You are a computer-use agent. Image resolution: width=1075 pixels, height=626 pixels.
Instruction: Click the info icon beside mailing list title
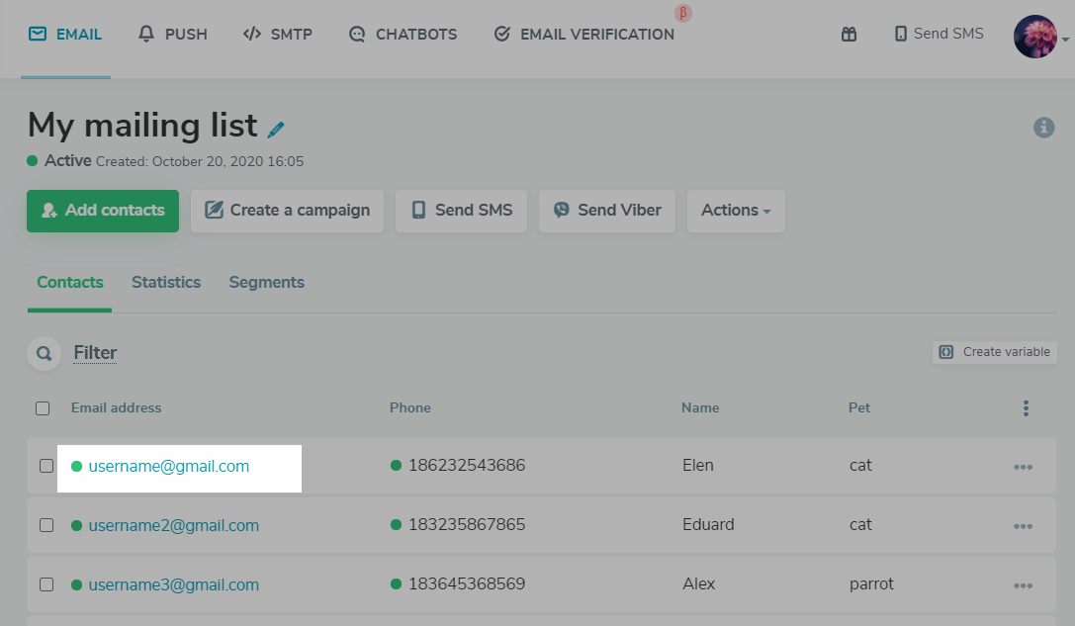1043,128
